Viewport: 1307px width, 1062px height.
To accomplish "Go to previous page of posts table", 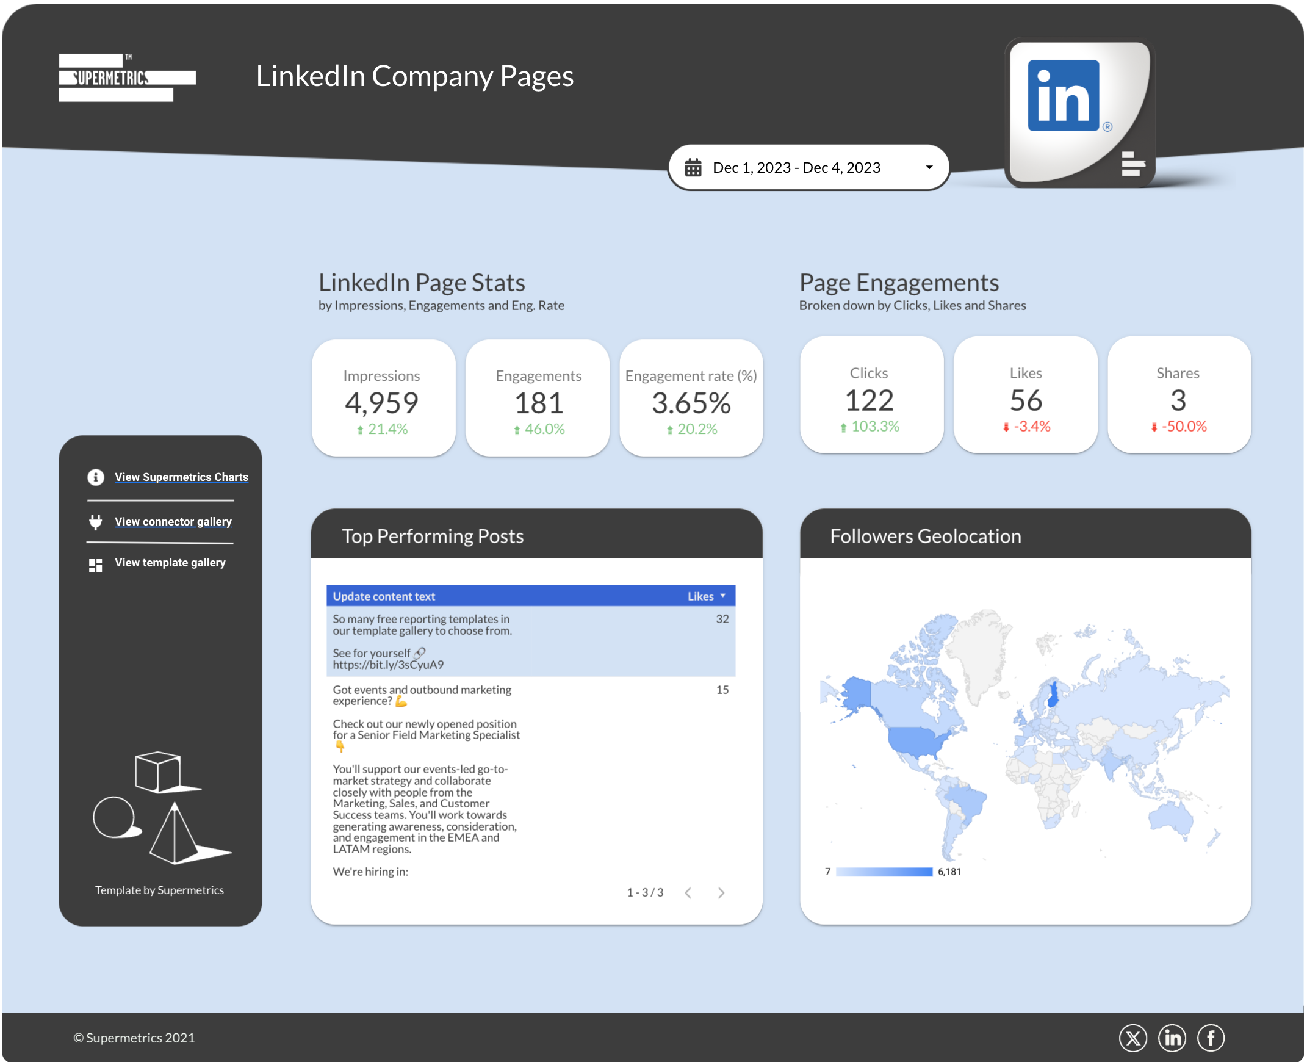I will coord(688,892).
